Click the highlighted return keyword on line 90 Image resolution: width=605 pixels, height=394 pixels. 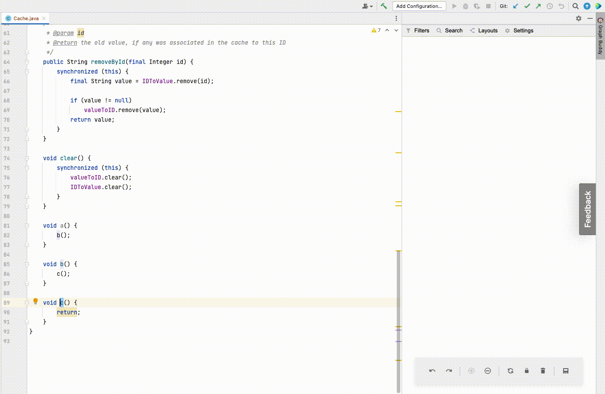coord(67,312)
